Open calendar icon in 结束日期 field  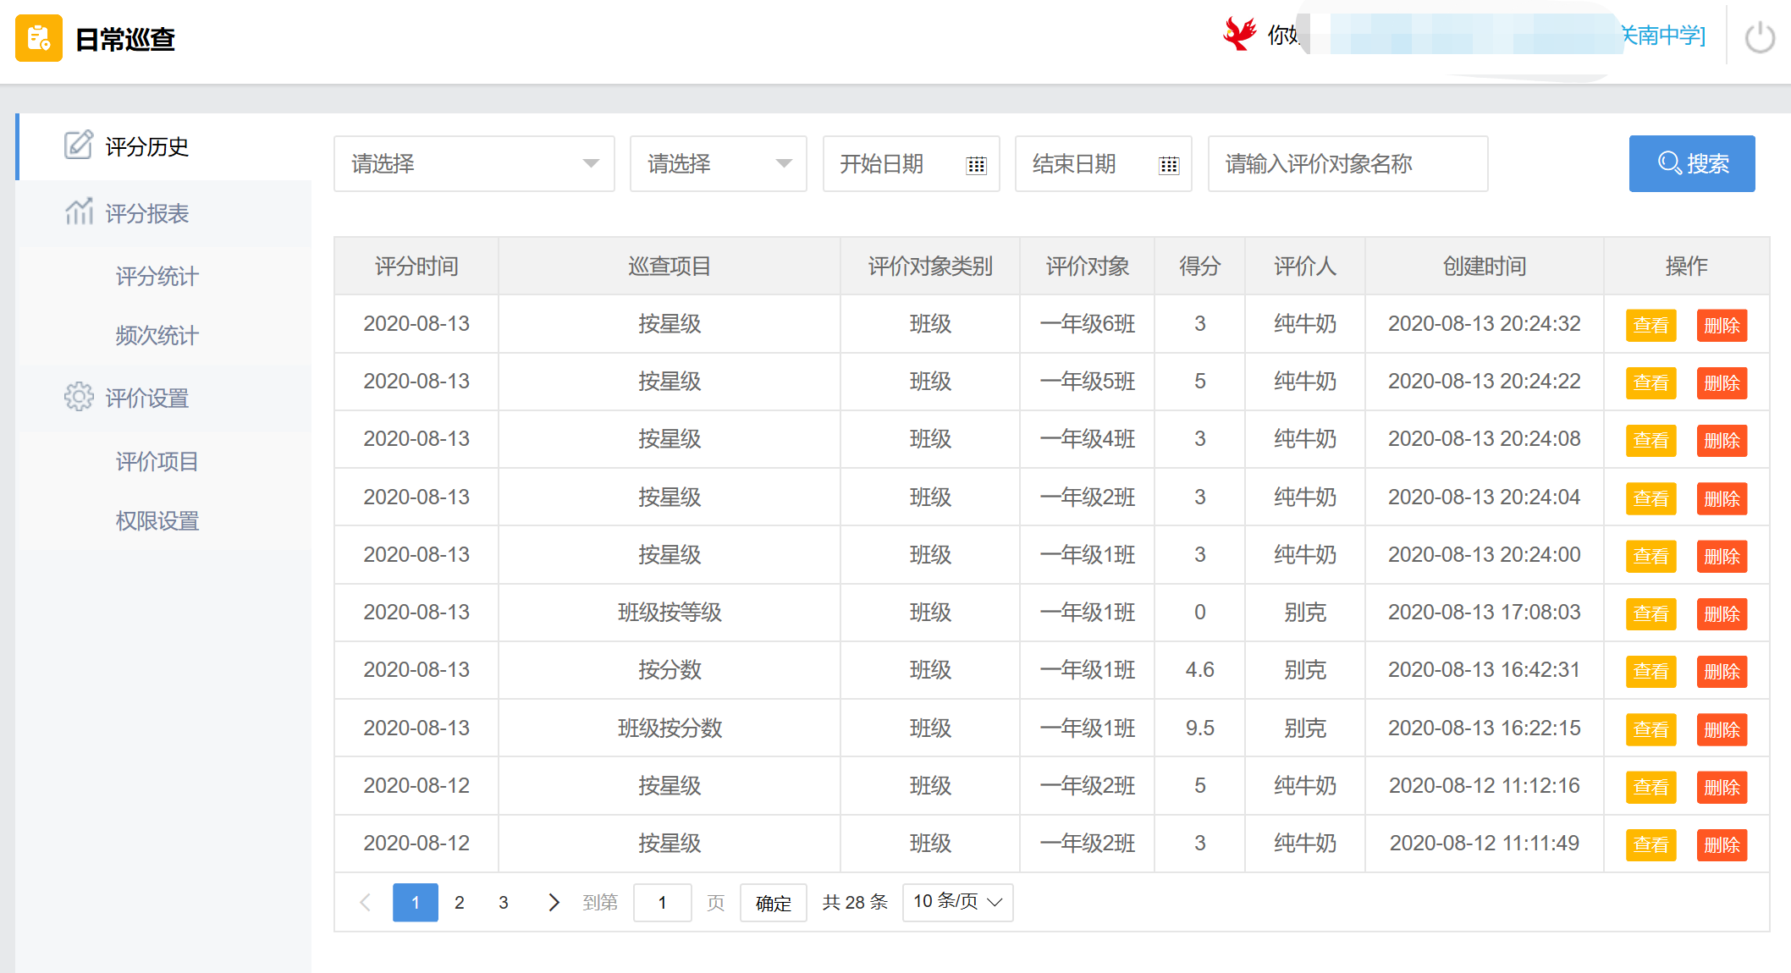click(1169, 165)
